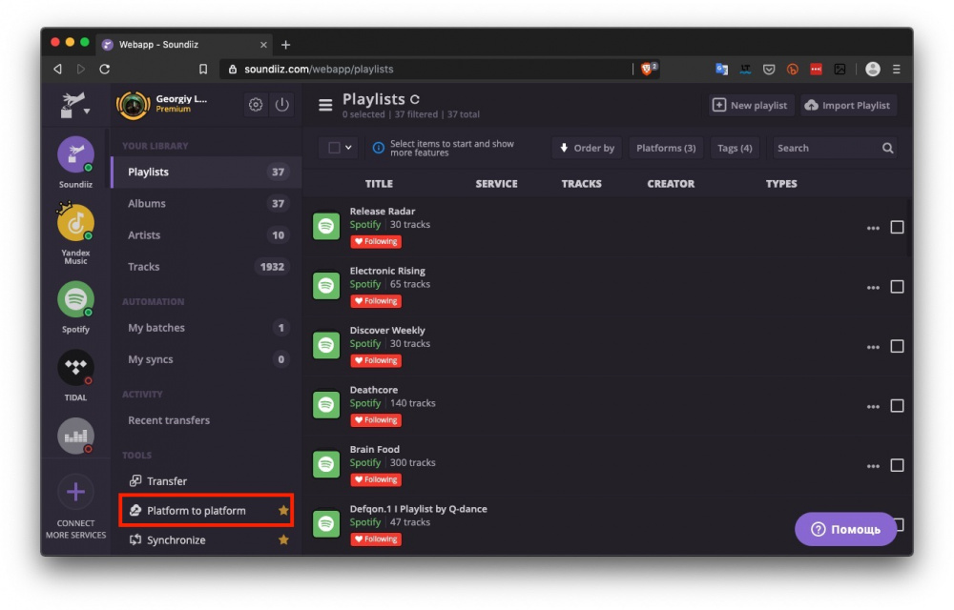Click the Spotify service icon in sidebar
Viewport: 954px width, 610px height.
[75, 300]
